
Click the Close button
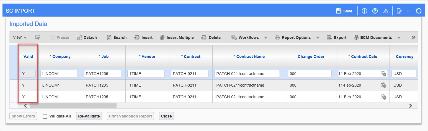[x=166, y=116]
